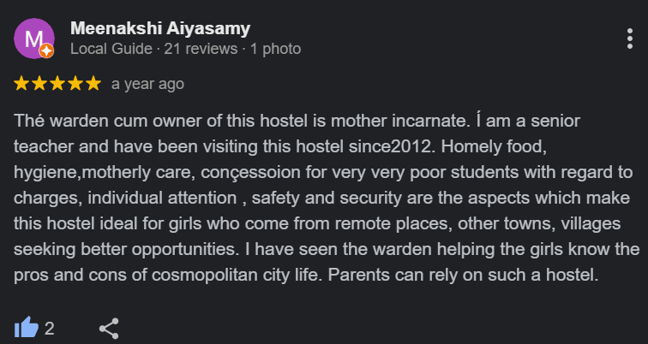Click the share icon below the review
The width and height of the screenshot is (648, 344).
(x=109, y=328)
